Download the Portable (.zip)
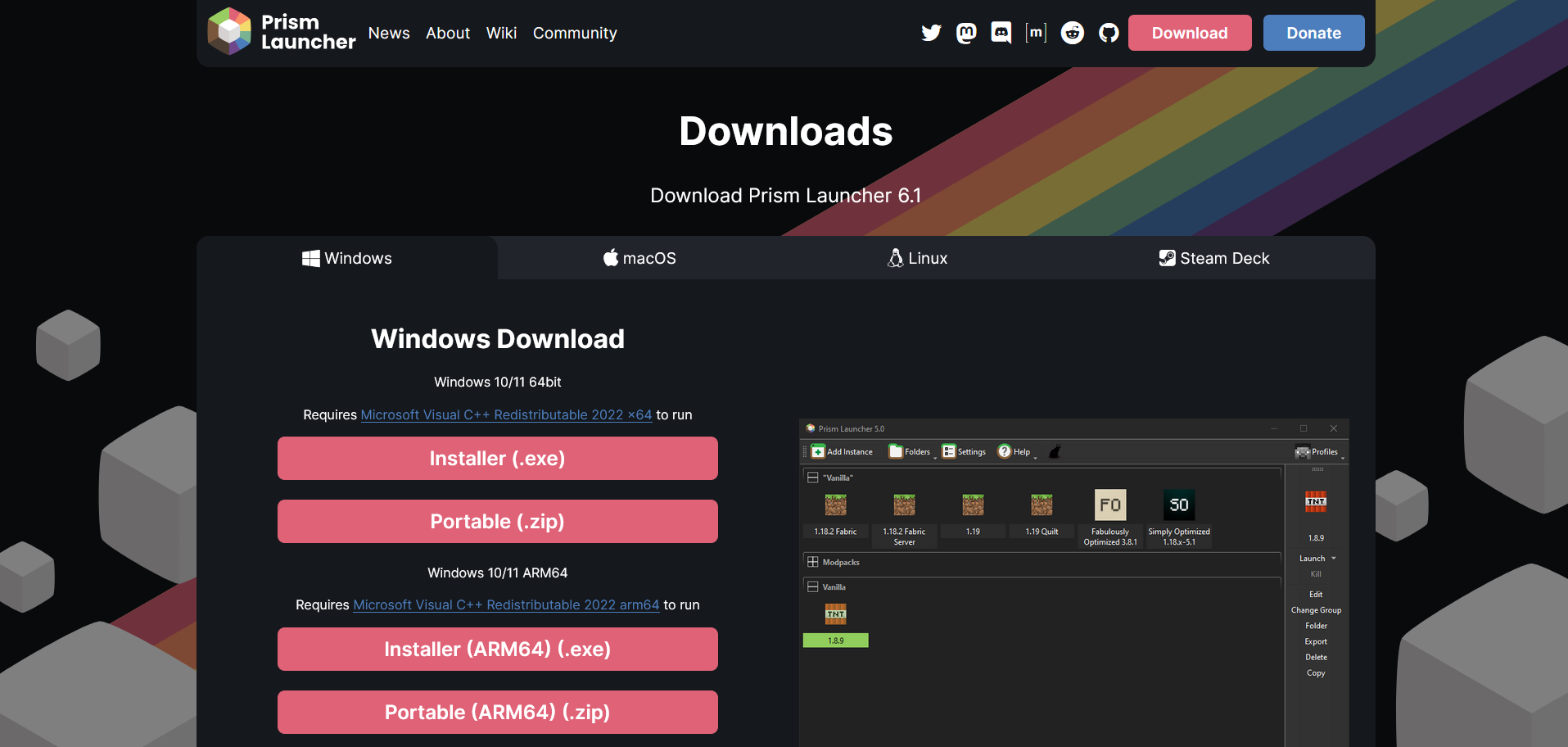Screen dimensions: 1568x747 [x=498, y=522]
